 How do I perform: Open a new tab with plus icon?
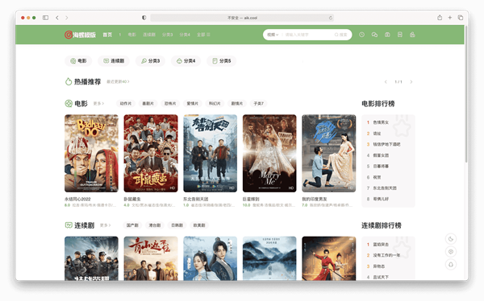click(450, 18)
